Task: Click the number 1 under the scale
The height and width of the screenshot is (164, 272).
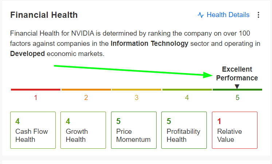Action: click(36, 98)
